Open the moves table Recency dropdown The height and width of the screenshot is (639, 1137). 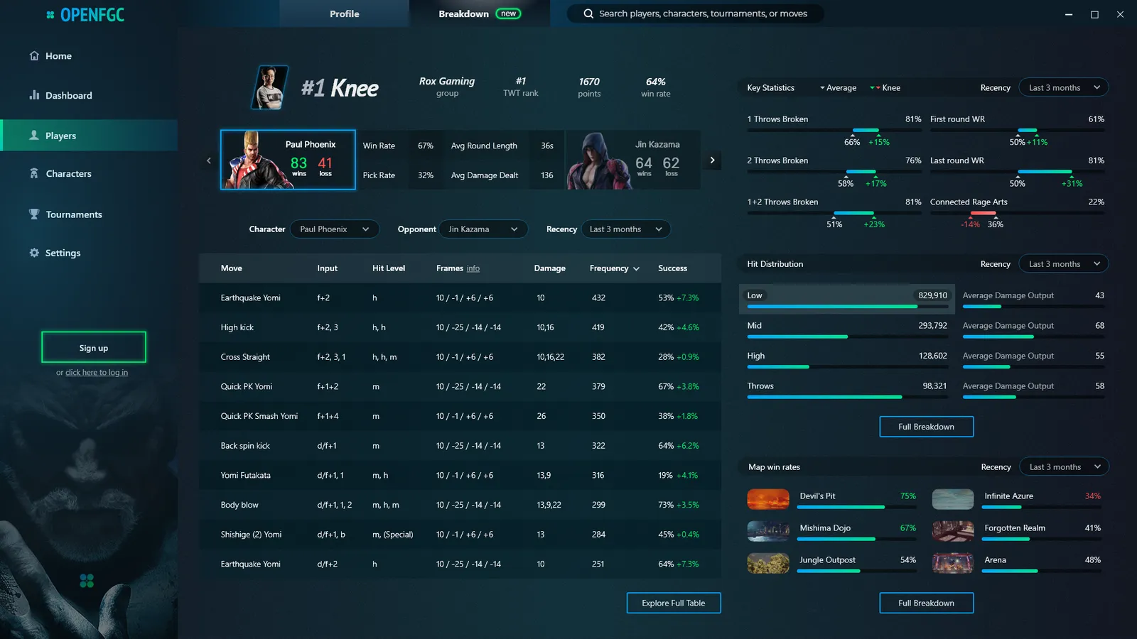pyautogui.click(x=626, y=229)
